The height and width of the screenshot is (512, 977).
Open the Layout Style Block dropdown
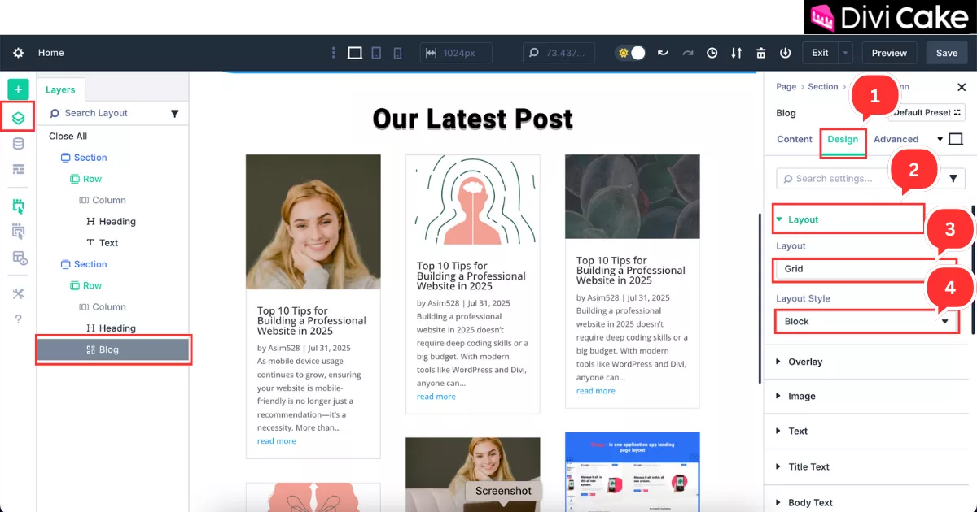(x=866, y=322)
